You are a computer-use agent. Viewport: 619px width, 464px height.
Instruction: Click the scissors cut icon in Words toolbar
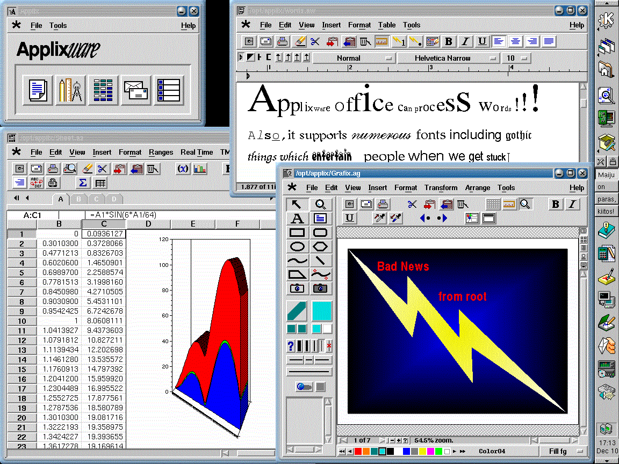click(315, 41)
